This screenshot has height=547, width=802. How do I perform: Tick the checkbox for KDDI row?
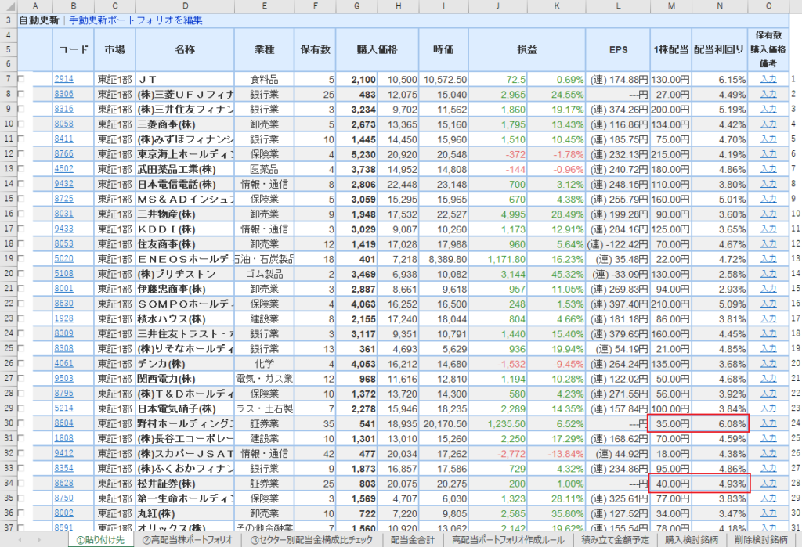[x=21, y=229]
